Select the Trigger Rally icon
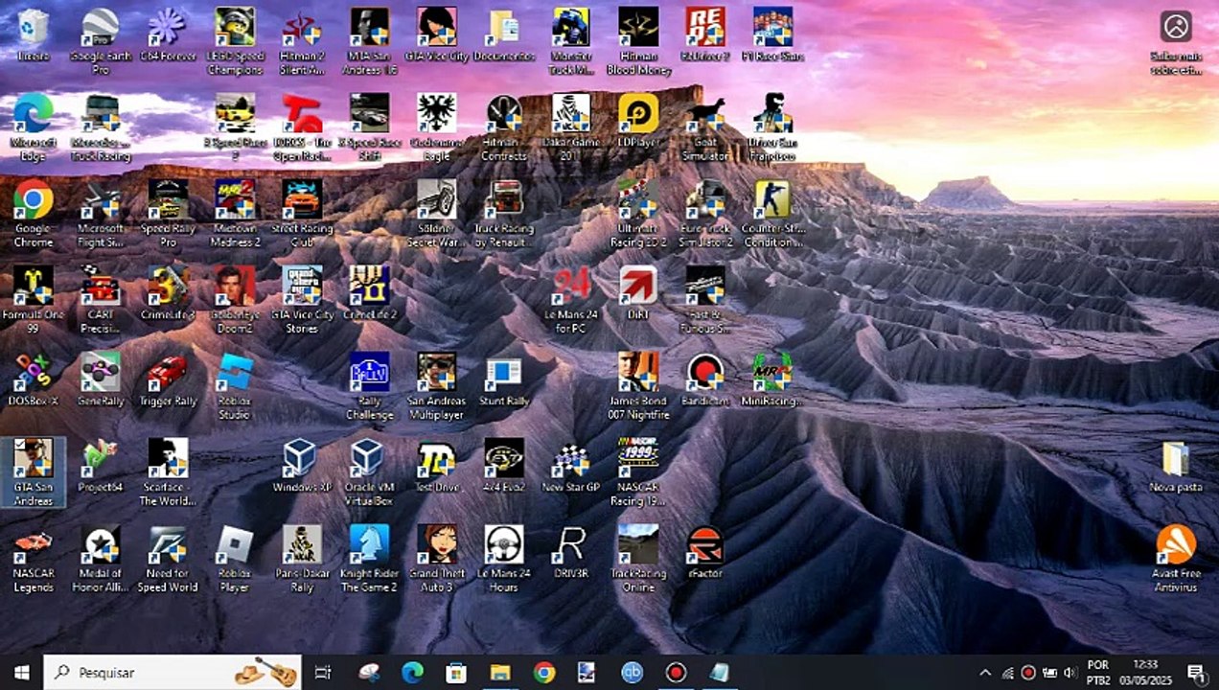Image resolution: width=1219 pixels, height=690 pixels. (x=168, y=380)
